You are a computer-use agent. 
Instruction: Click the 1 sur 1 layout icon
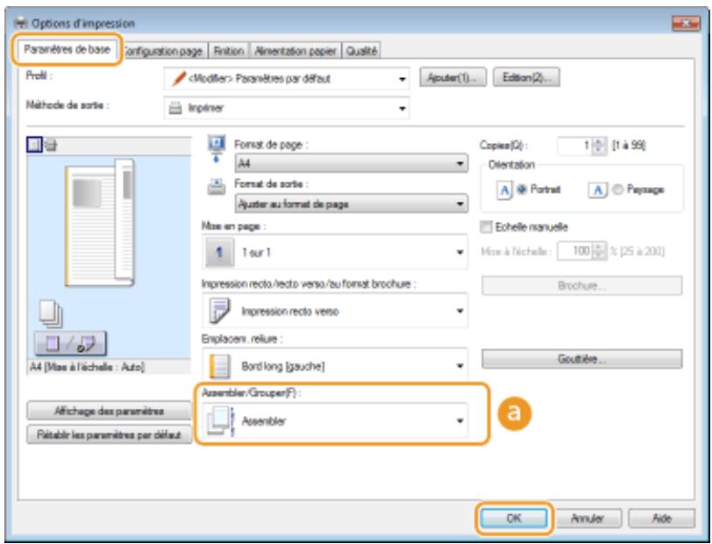219,252
